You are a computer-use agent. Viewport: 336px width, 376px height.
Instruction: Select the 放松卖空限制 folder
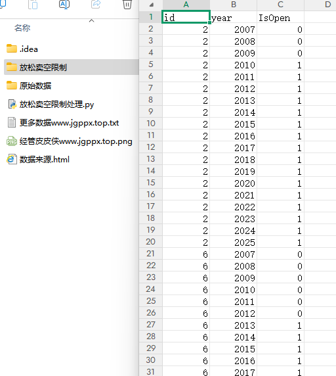tap(72, 67)
